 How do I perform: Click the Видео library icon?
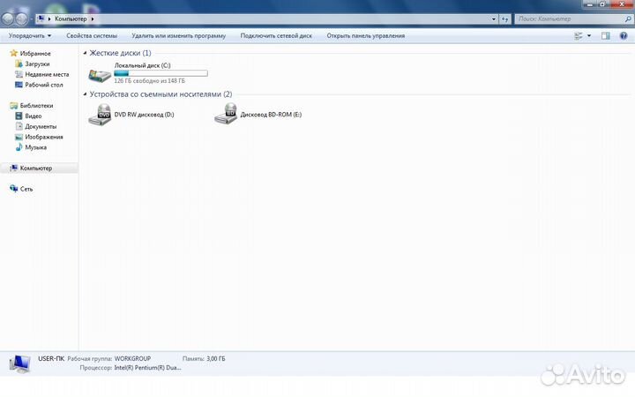(x=19, y=116)
